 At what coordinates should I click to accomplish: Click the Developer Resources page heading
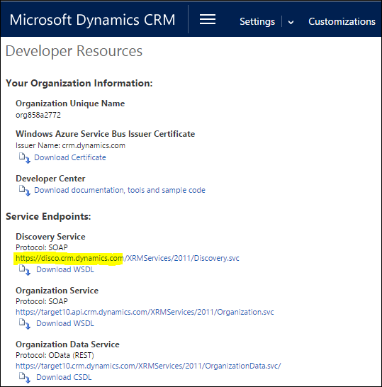[74, 51]
